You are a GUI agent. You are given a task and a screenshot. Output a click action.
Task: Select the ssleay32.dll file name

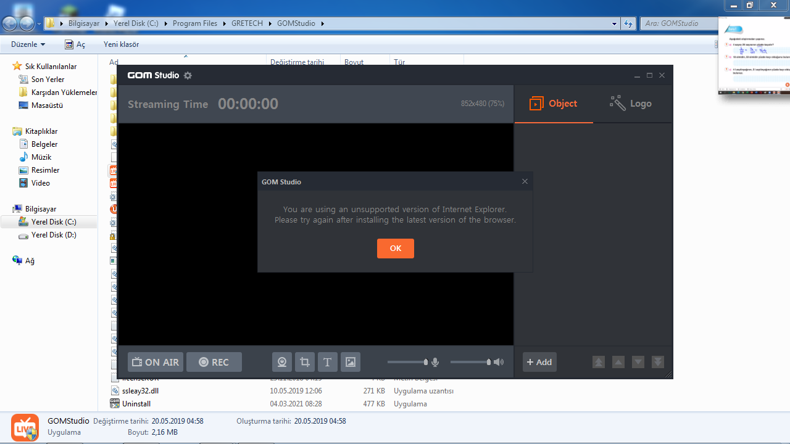click(x=141, y=391)
